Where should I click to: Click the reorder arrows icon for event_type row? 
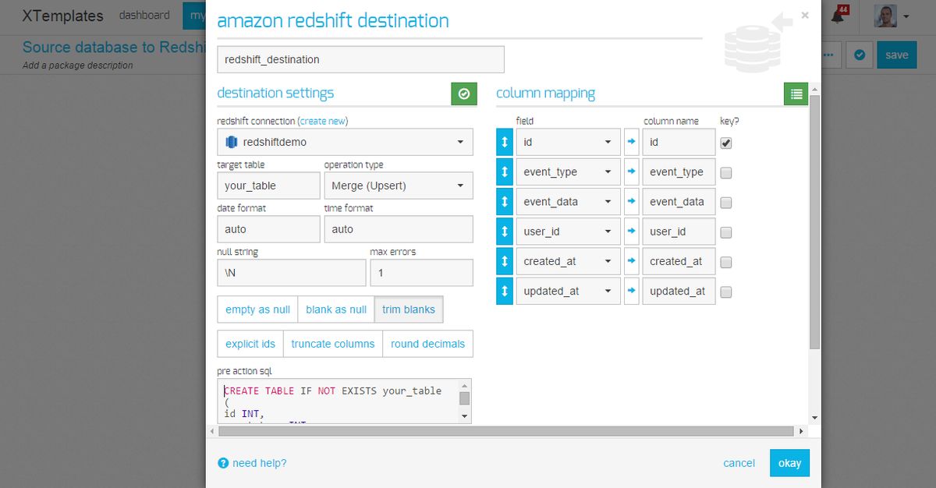click(x=505, y=172)
